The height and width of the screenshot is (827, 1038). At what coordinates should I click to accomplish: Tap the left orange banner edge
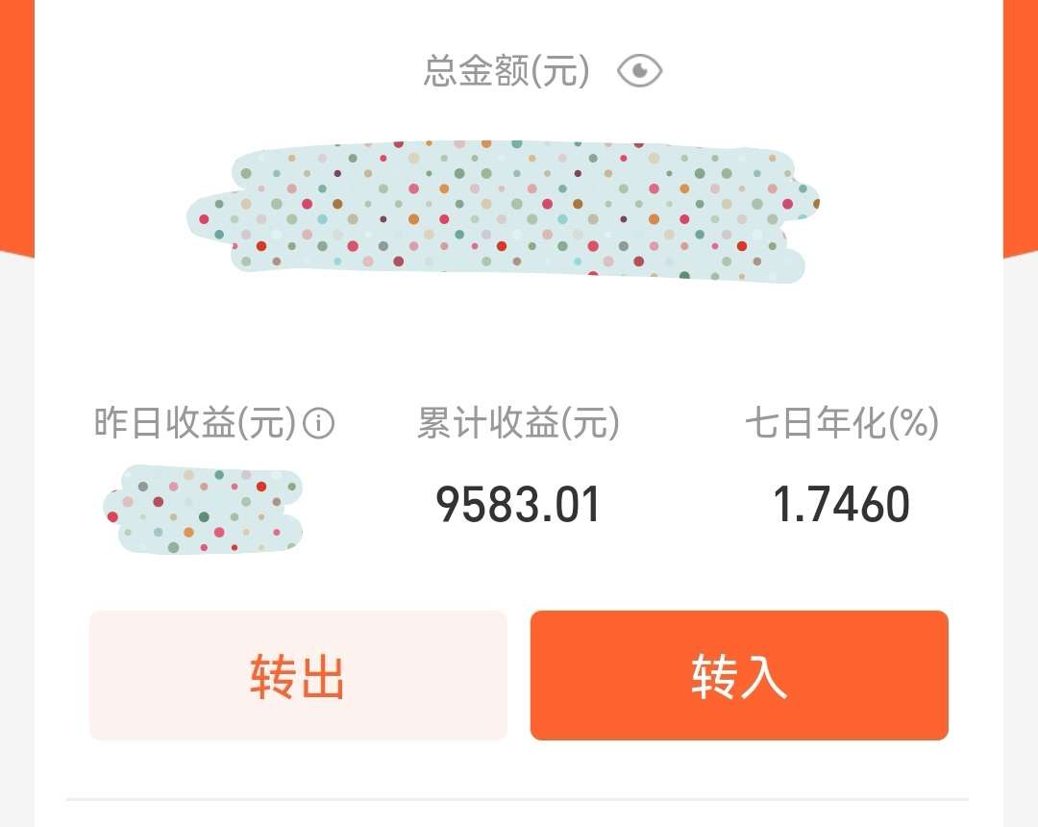pyautogui.click(x=17, y=126)
